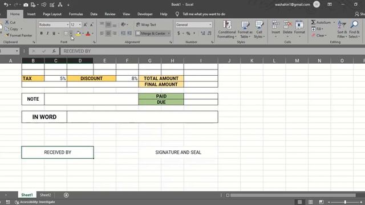
Task: Open the font size dropdown
Action: point(80,24)
